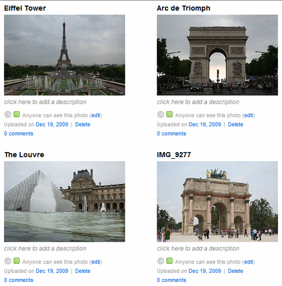Edit privacy of the Eiffel Tower photo
Image resolution: width=282 pixels, height=286 pixels.
click(x=96, y=116)
